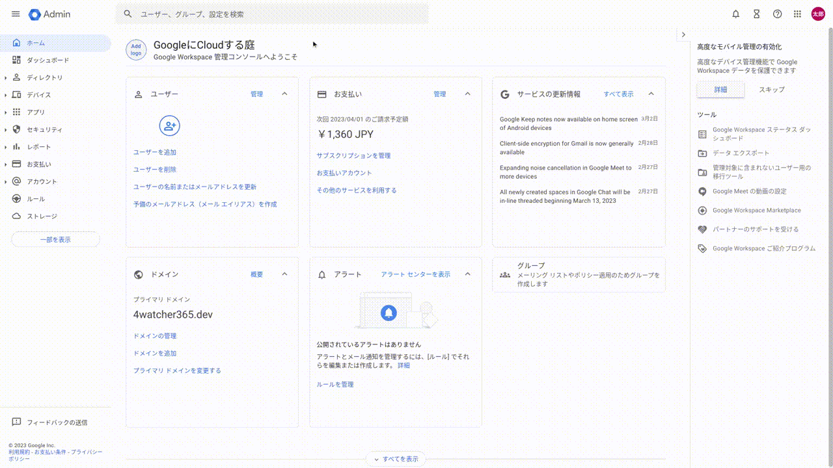Click the notifications bell icon in header
833x468 pixels.
pos(736,14)
